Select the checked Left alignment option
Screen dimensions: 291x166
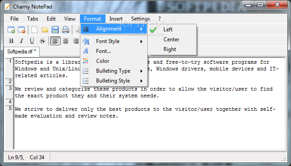[x=172, y=30]
